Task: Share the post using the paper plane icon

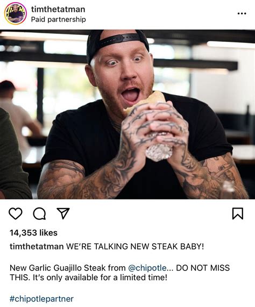Action: tap(63, 213)
